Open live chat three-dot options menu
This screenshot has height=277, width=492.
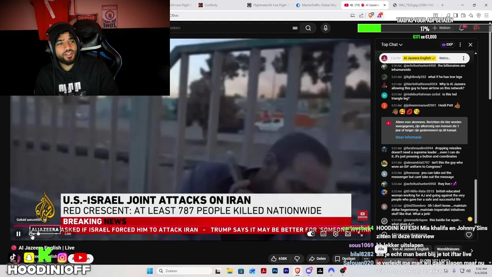click(x=460, y=45)
